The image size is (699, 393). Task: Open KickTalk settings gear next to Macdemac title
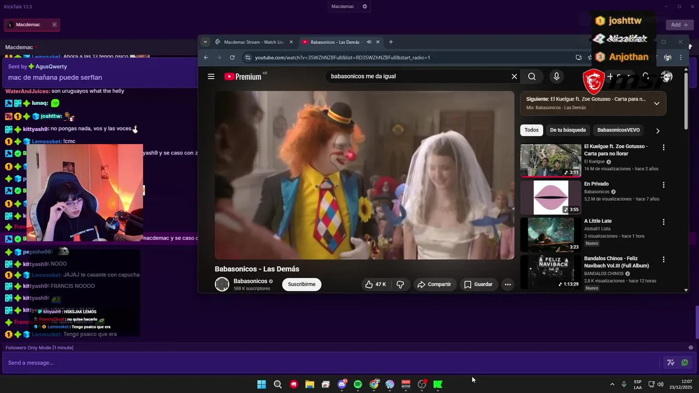pyautogui.click(x=365, y=7)
